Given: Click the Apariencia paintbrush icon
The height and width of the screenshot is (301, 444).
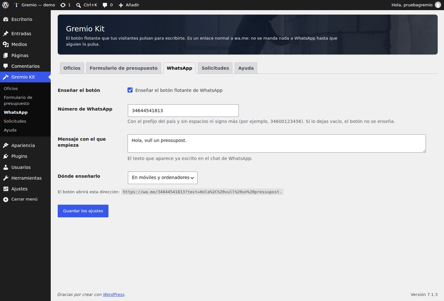Looking at the screenshot, I should (x=6, y=145).
